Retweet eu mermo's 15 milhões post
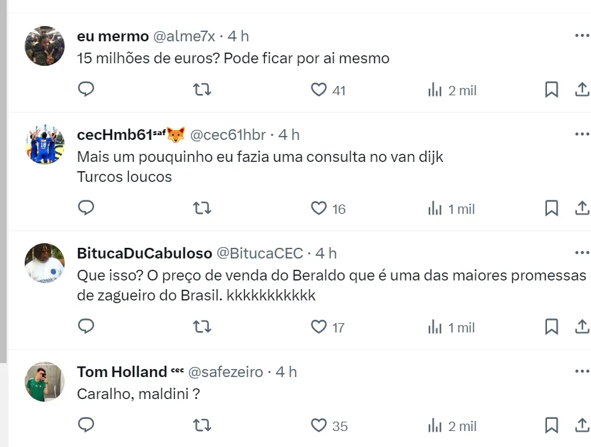 (201, 89)
